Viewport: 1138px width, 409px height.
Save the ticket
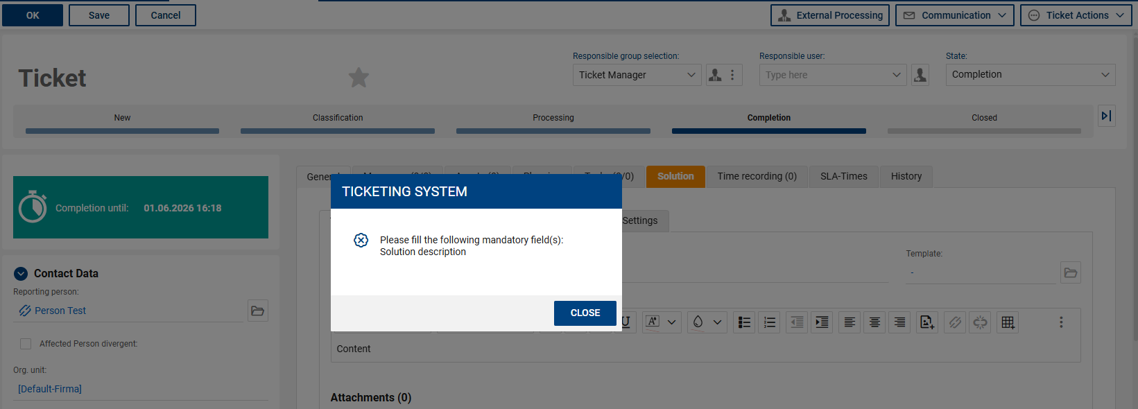[99, 15]
